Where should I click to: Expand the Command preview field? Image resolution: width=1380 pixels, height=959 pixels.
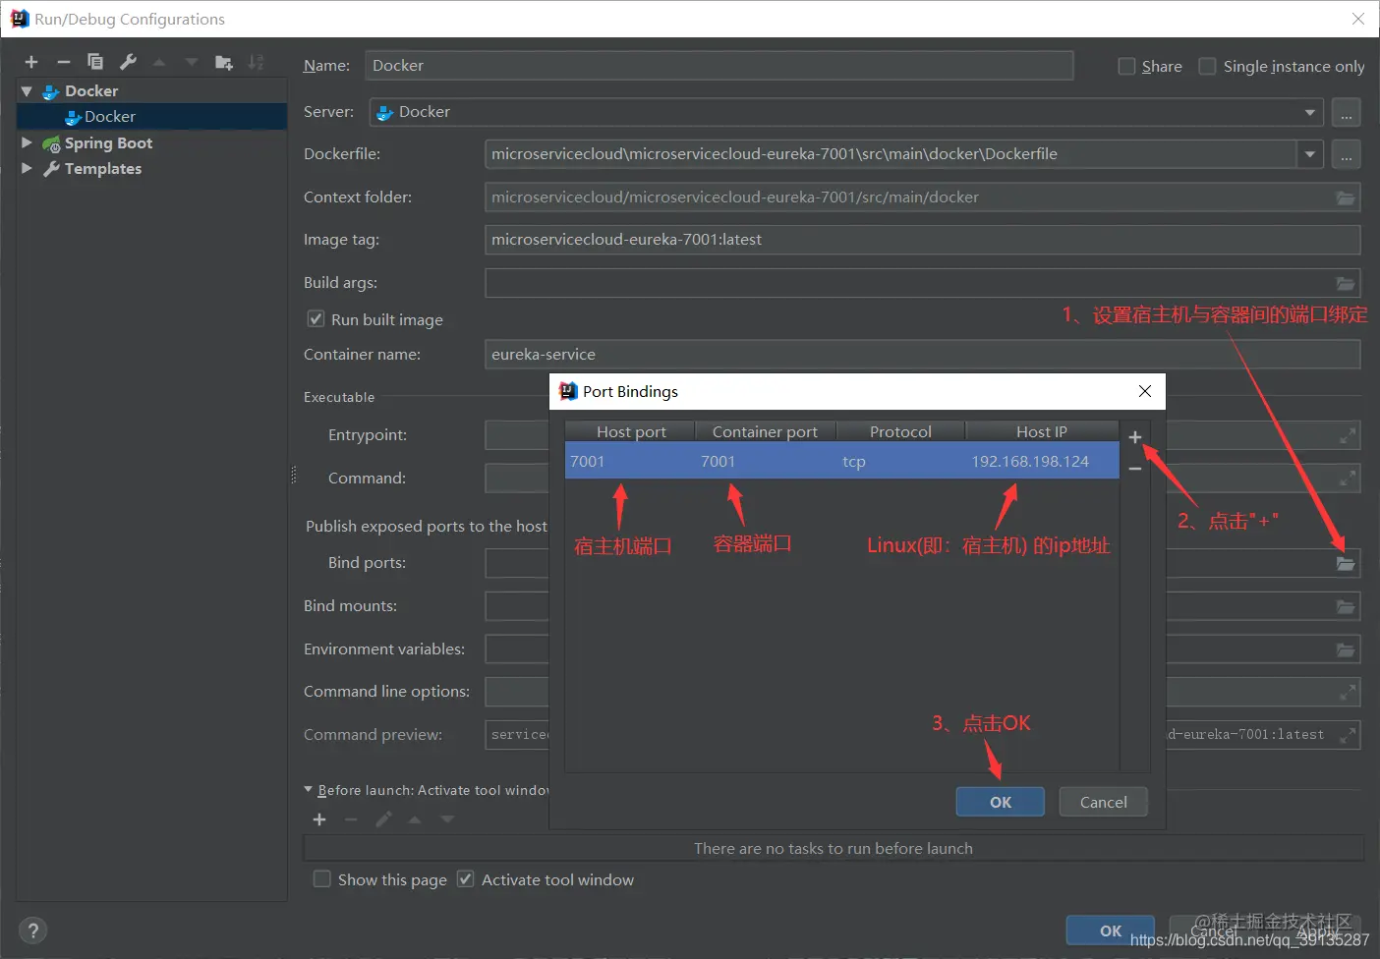click(1348, 735)
